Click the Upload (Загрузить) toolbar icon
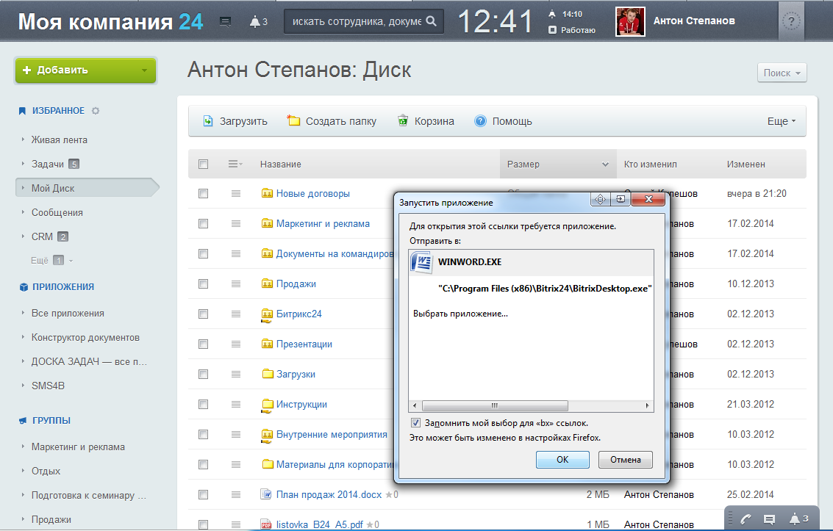This screenshot has width=833, height=531. (208, 121)
